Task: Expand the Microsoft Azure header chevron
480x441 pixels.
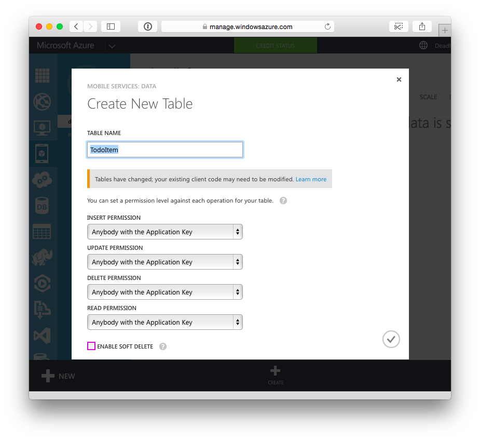Action: coord(112,46)
